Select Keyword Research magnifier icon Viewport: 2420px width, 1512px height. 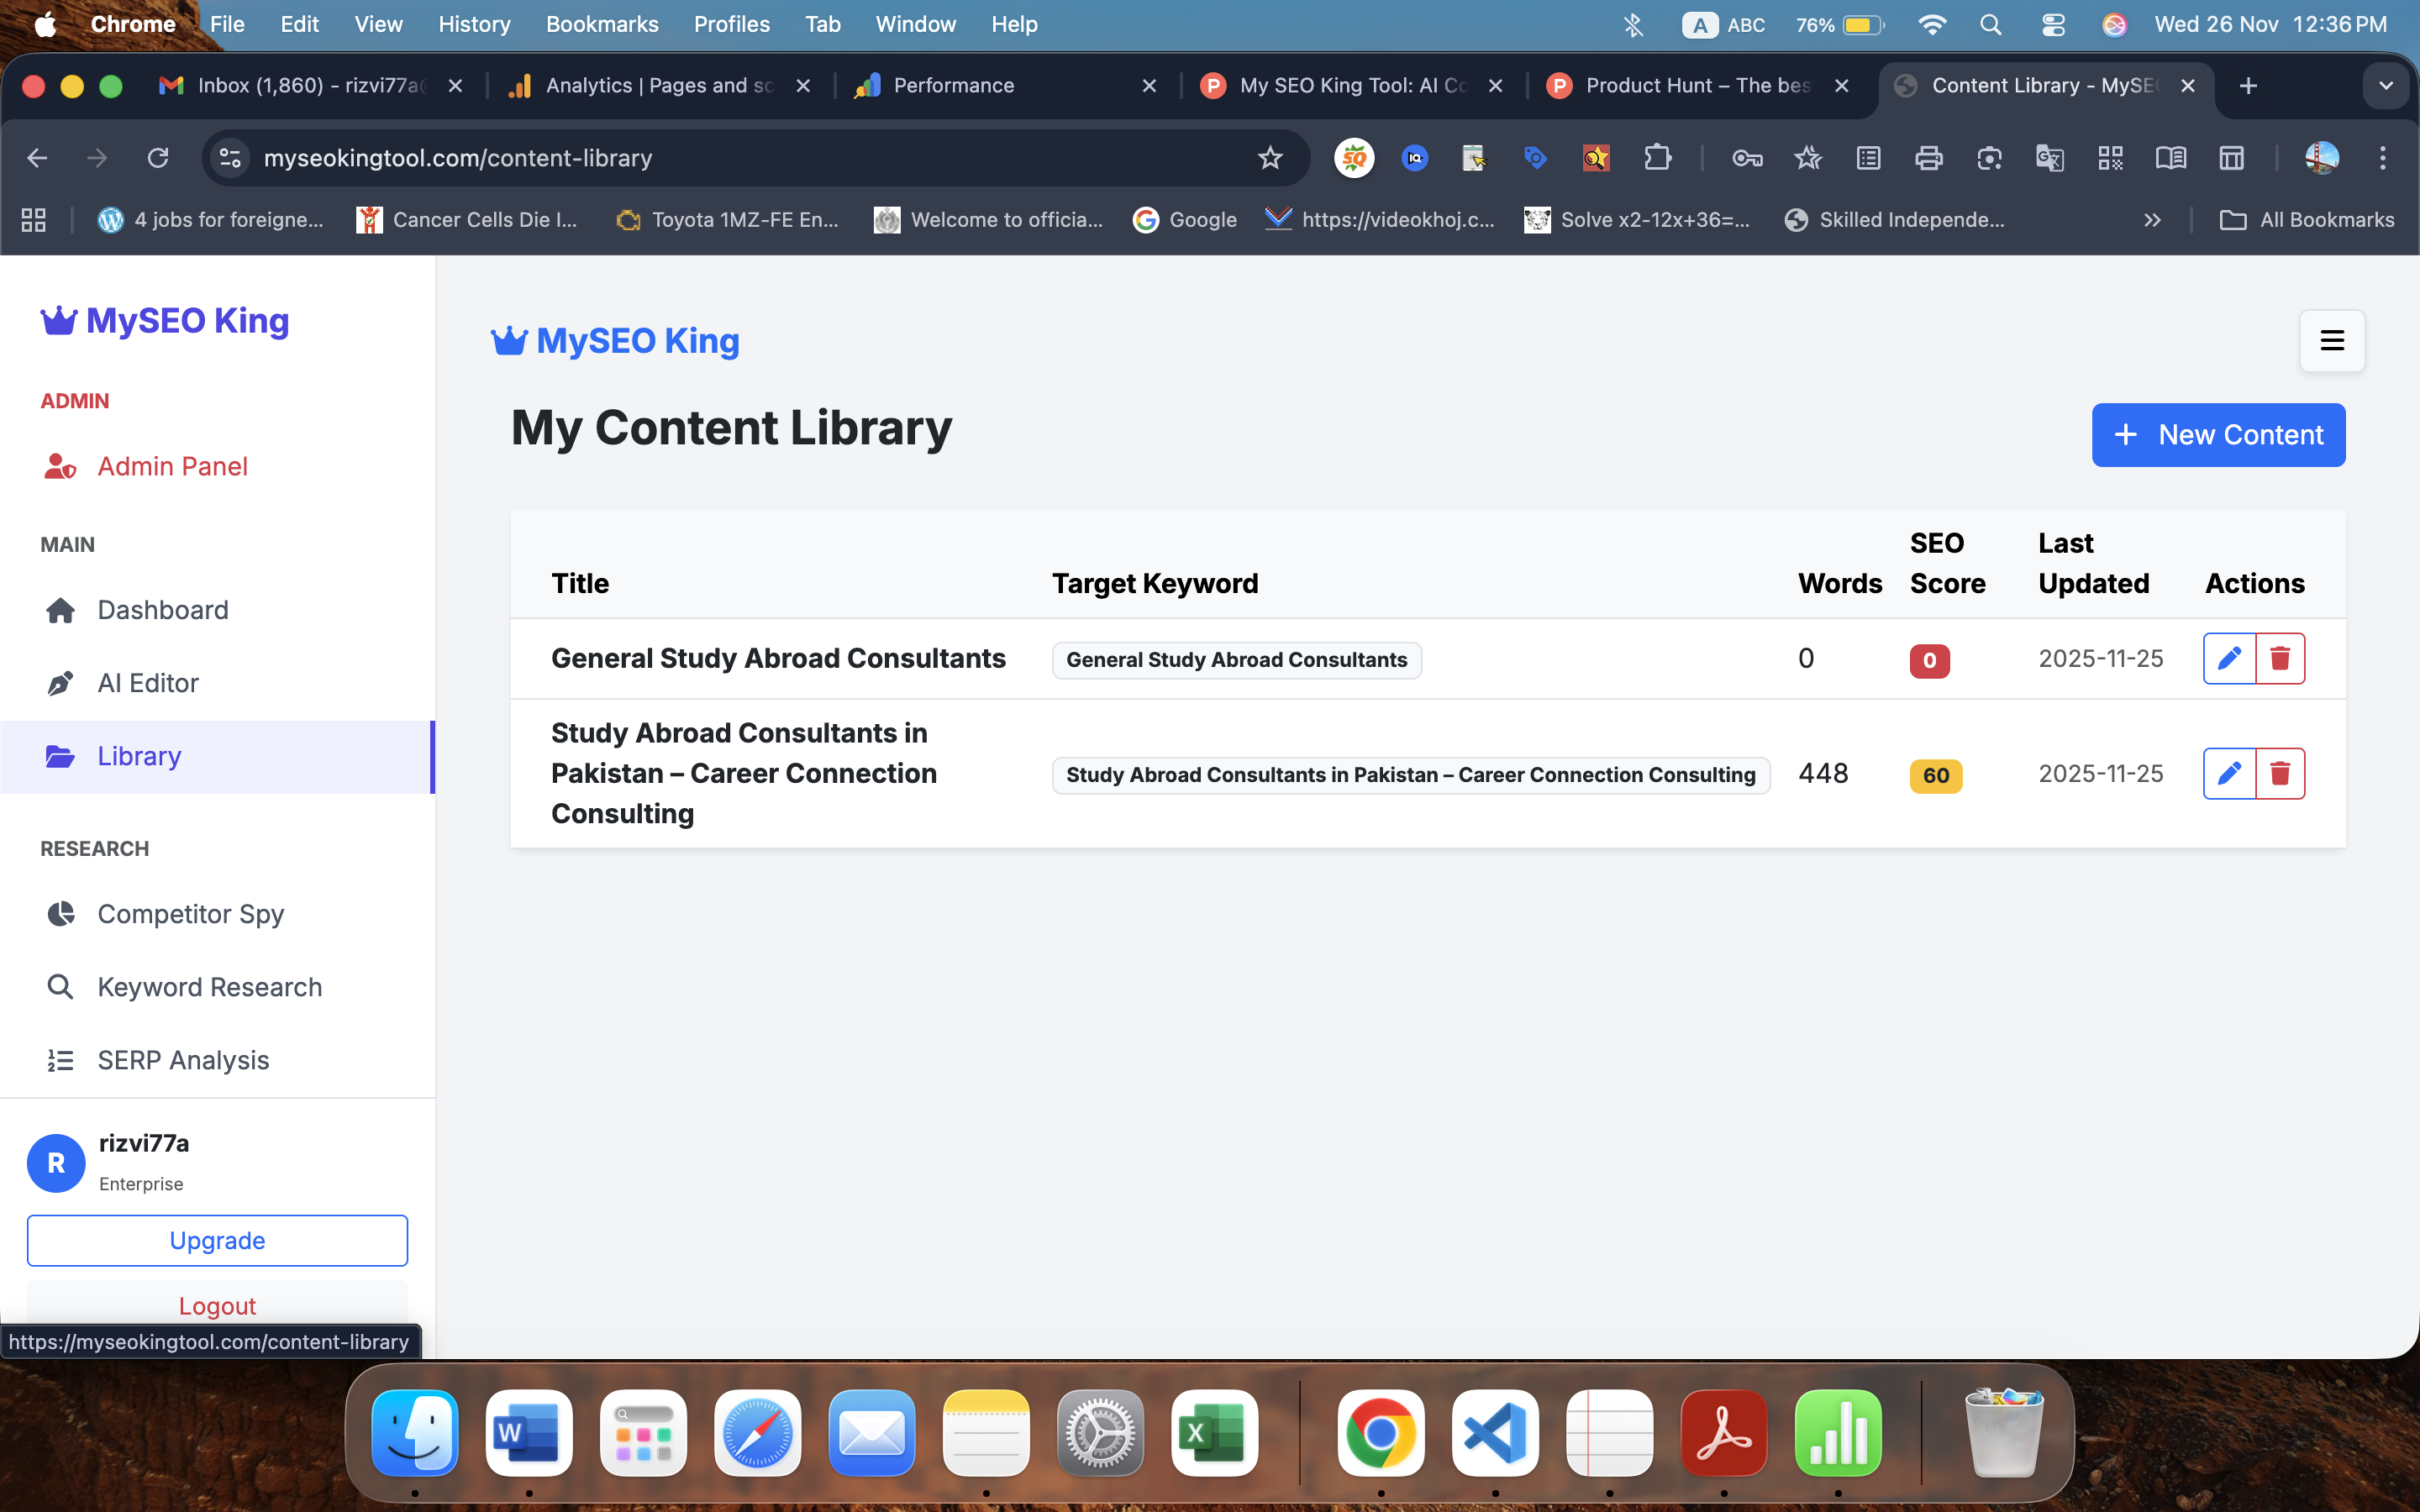point(61,986)
